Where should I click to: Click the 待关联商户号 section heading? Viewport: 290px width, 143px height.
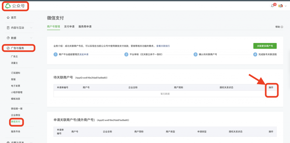[63, 77]
